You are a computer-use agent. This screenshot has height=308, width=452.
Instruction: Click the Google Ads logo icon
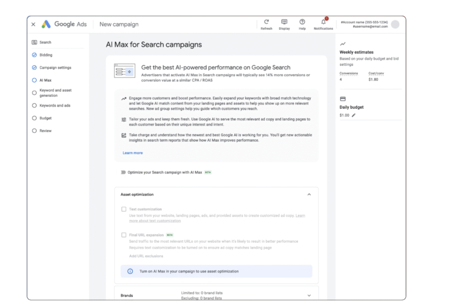click(46, 24)
